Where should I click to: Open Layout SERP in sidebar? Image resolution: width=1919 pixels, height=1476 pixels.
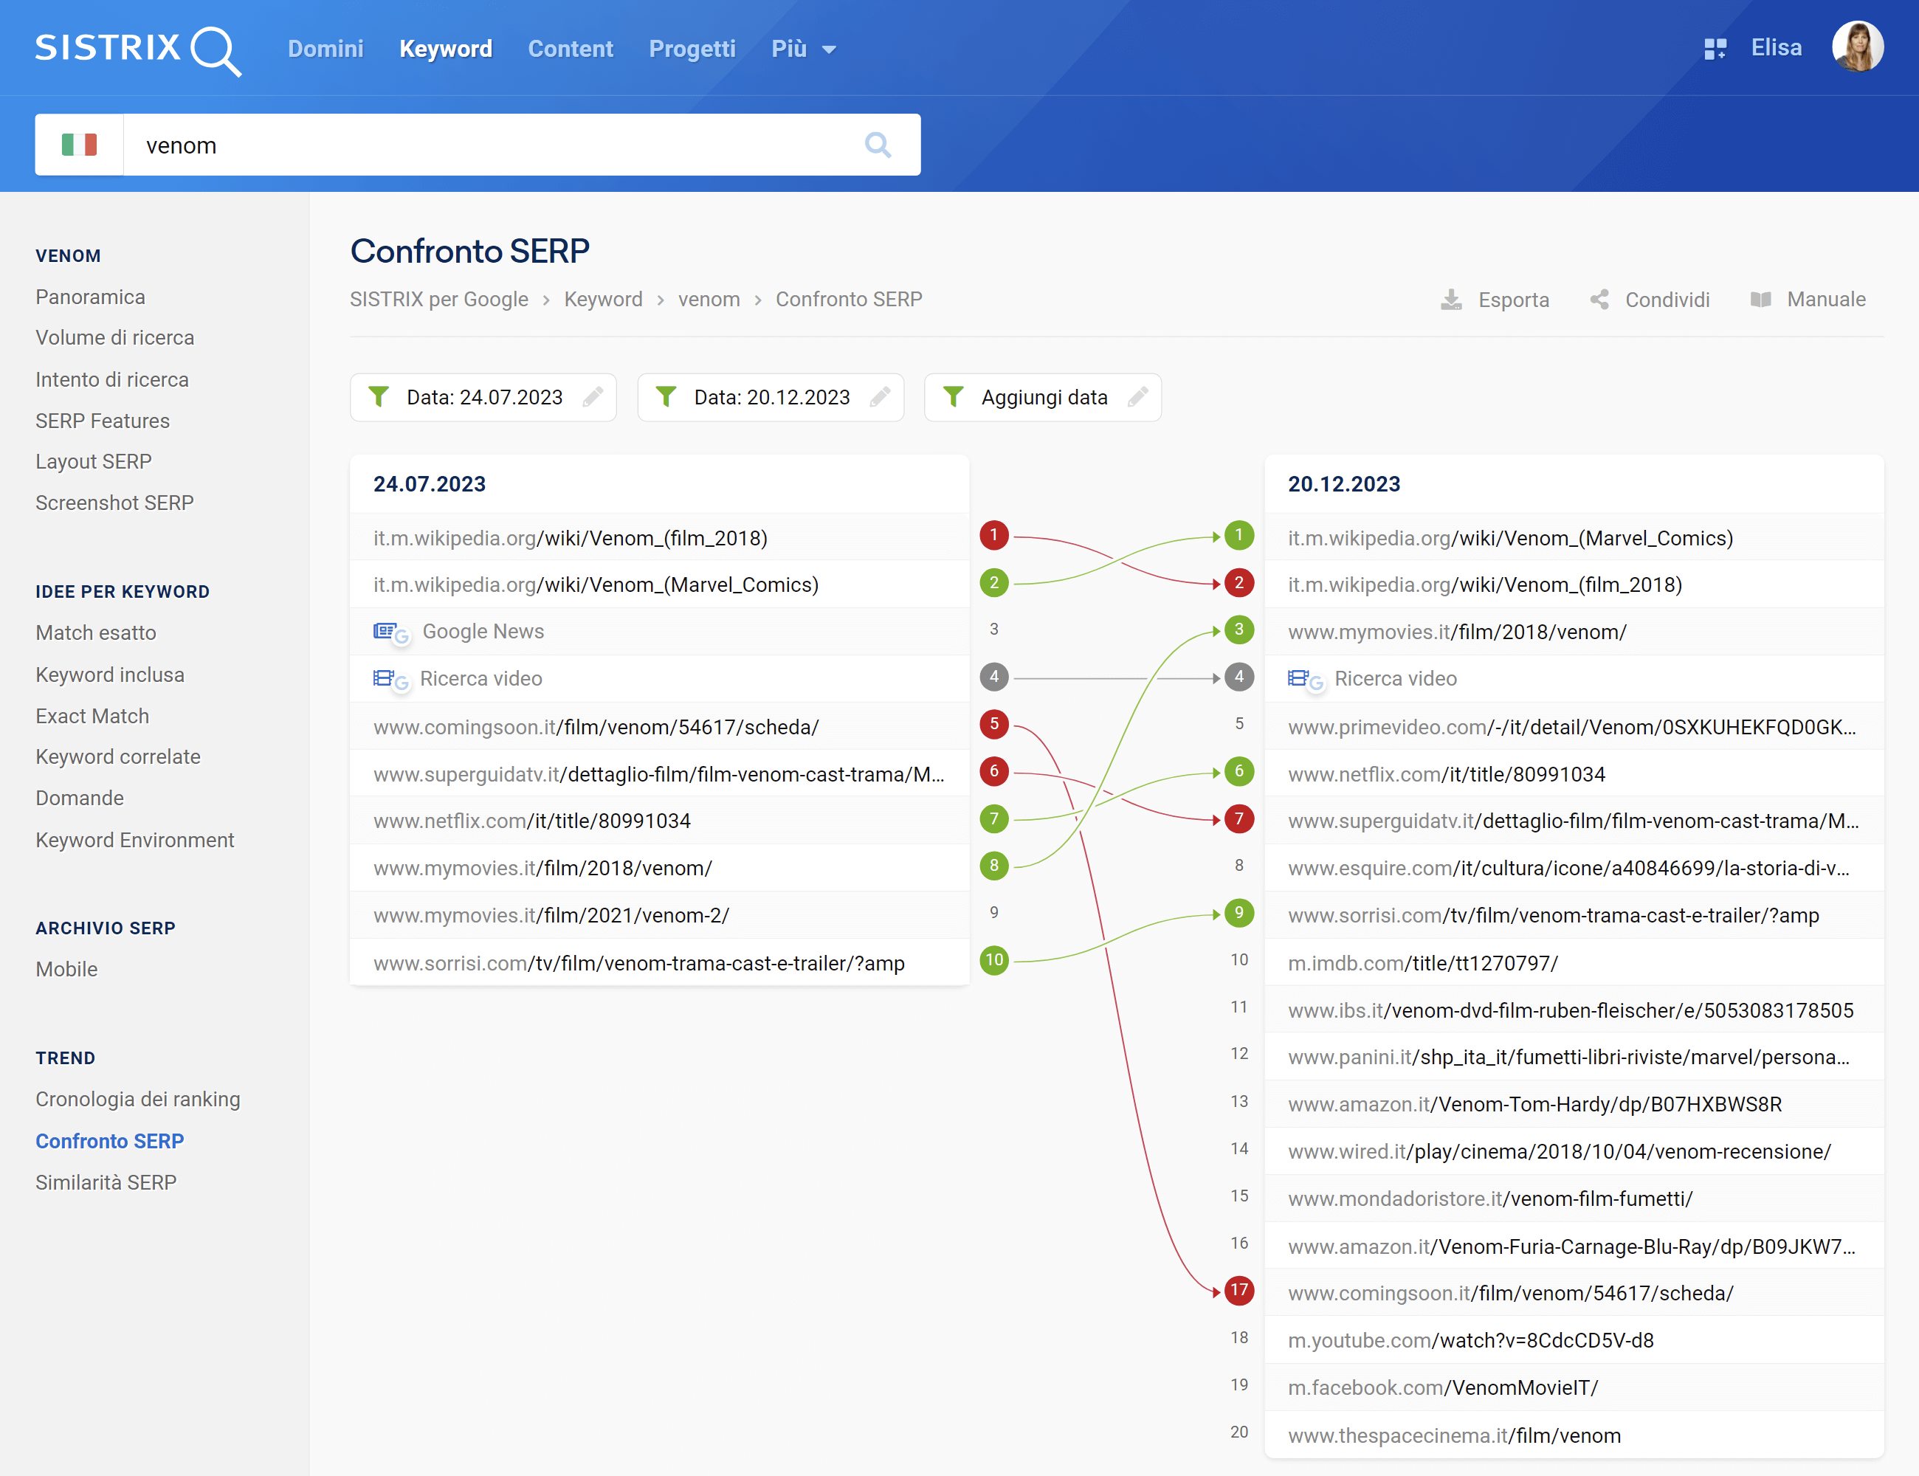(94, 462)
